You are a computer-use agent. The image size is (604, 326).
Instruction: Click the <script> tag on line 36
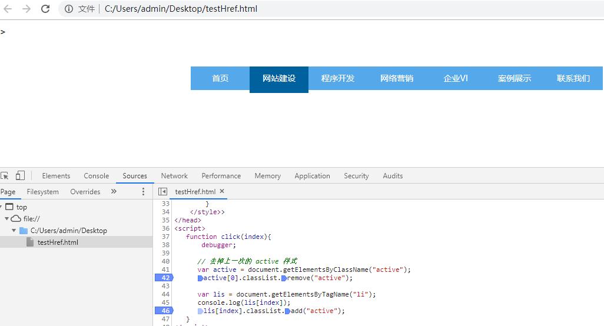[190, 228]
